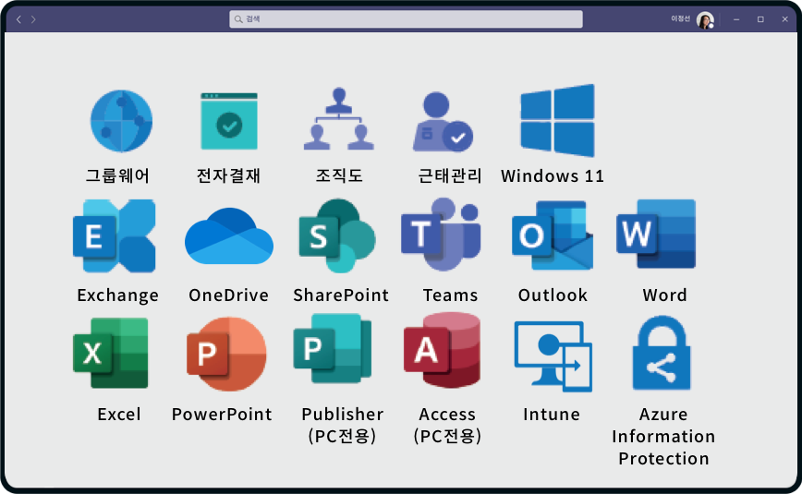802x494 pixels.
Task: Click the 전자결재 label
Action: [x=228, y=175]
